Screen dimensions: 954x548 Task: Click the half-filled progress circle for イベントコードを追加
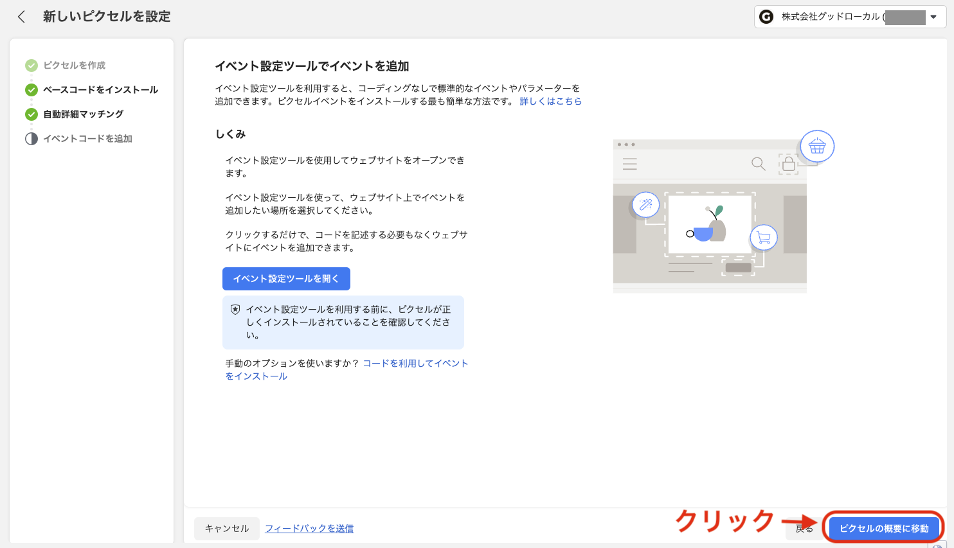tap(31, 138)
